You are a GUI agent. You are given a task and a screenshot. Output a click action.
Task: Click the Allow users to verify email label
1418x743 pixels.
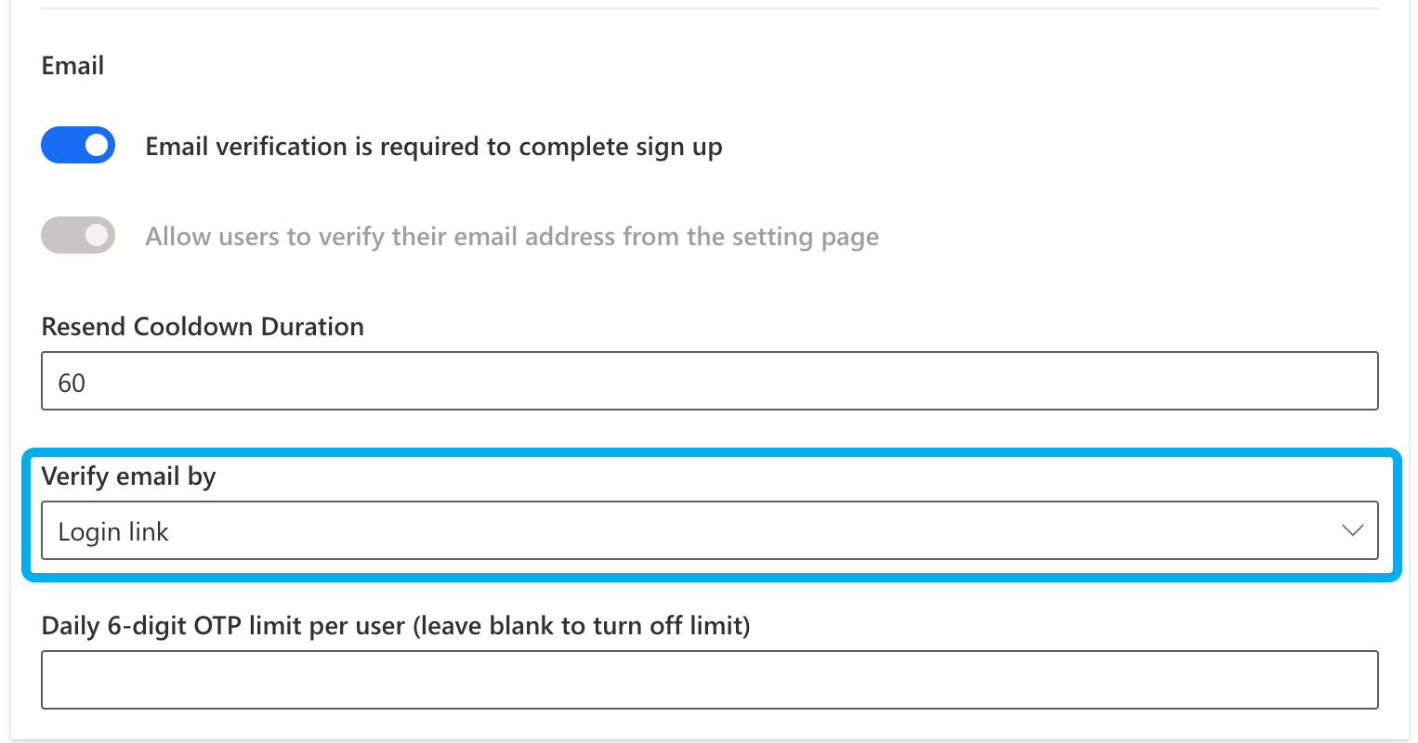511,237
